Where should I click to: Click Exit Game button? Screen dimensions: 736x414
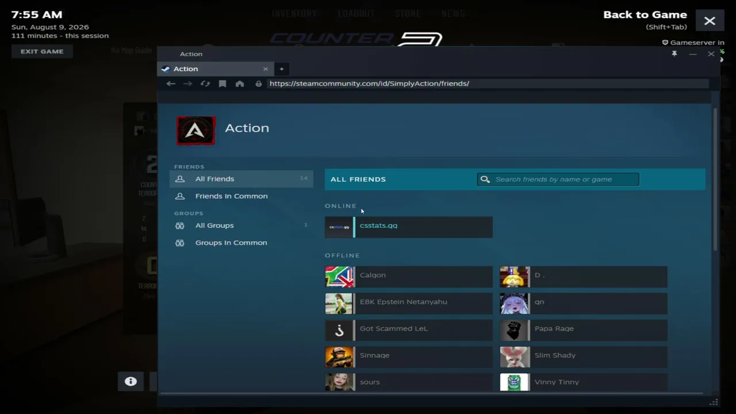(x=42, y=51)
